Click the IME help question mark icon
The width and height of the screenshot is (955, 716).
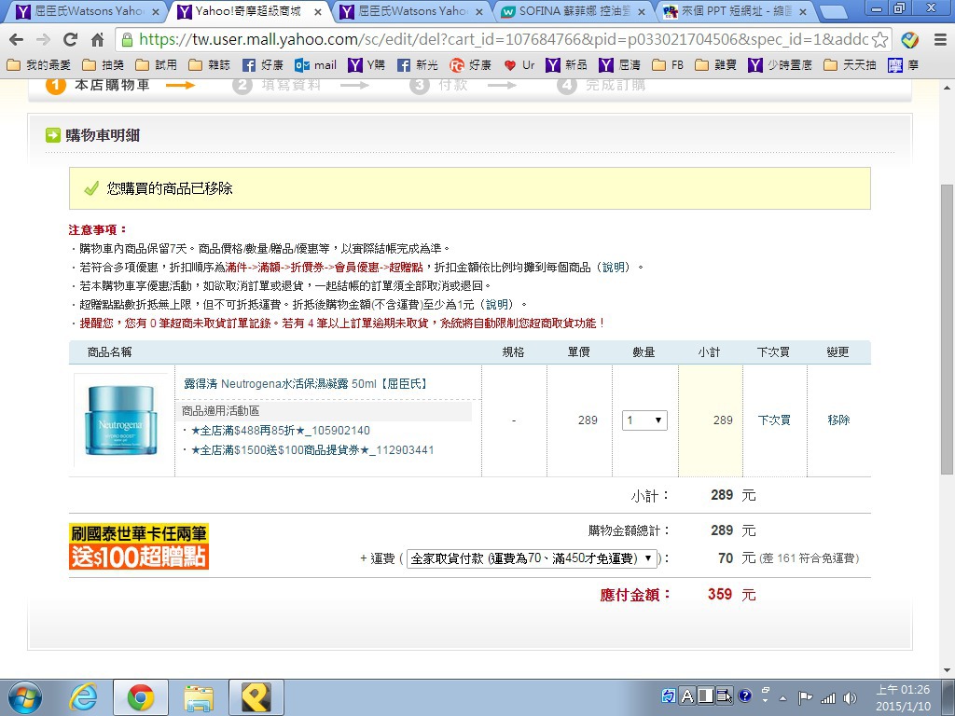[x=744, y=695]
